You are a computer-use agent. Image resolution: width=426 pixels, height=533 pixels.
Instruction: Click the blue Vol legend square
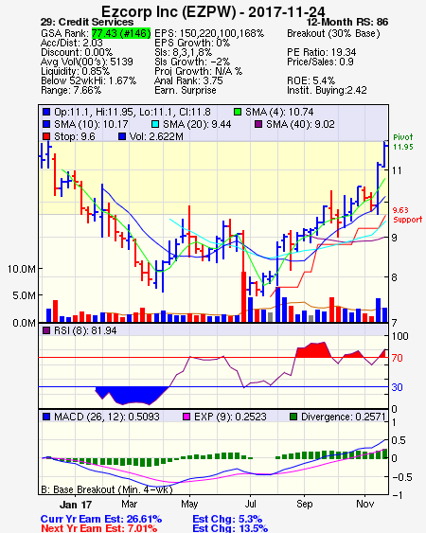tap(122, 136)
